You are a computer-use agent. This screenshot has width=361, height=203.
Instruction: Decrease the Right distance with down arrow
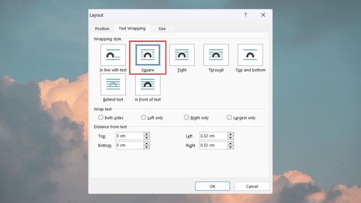pyautogui.click(x=231, y=147)
